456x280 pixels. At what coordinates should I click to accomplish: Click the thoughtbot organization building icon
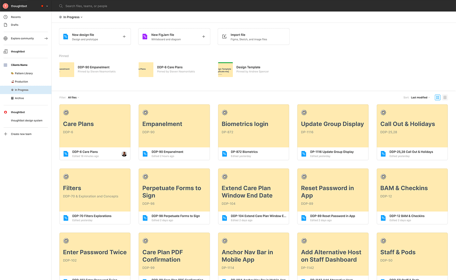[x=6, y=52]
